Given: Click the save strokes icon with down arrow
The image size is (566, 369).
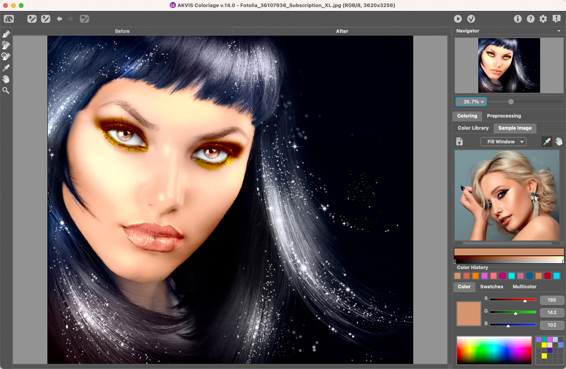Looking at the screenshot, I should click(46, 19).
